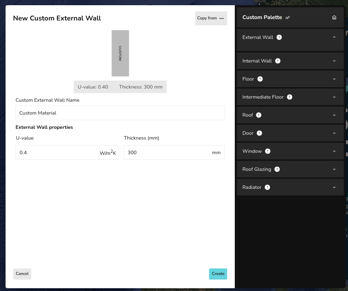Viewport: 348px width, 291px height.
Task: Focus the U-value input field
Action: 57,152
